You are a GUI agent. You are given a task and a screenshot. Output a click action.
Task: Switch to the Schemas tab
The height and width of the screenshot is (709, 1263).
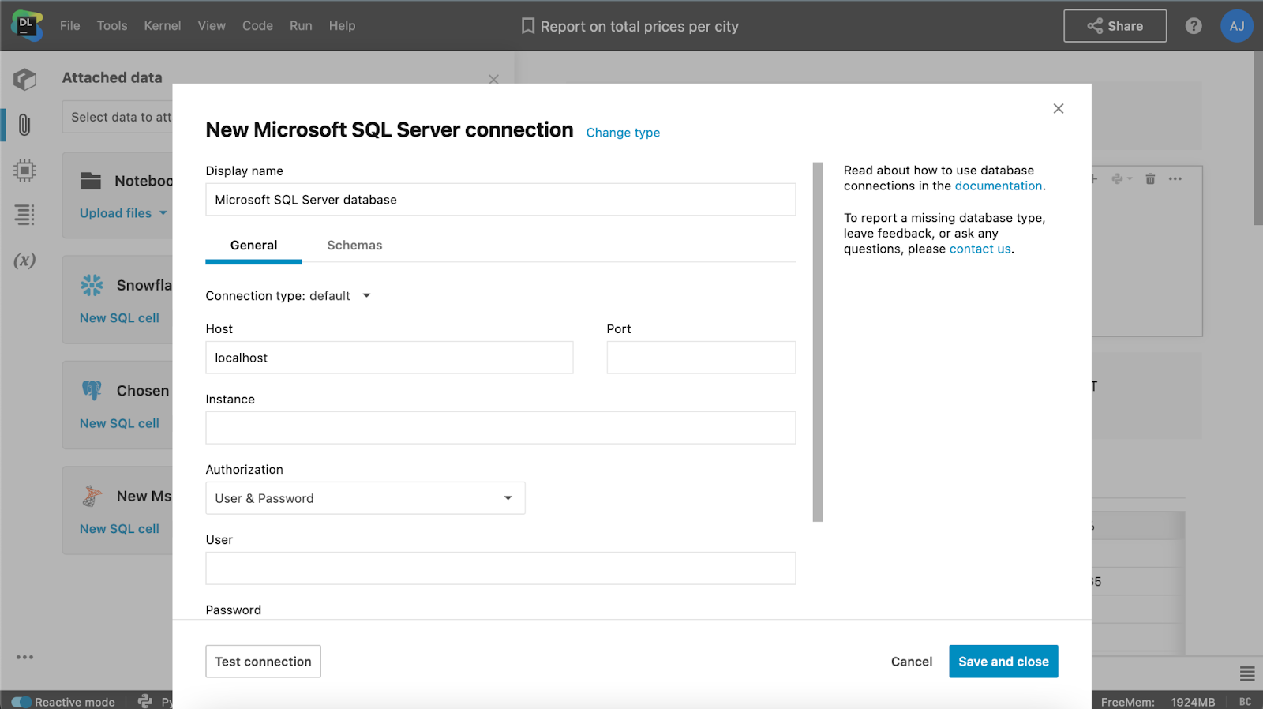click(x=354, y=246)
